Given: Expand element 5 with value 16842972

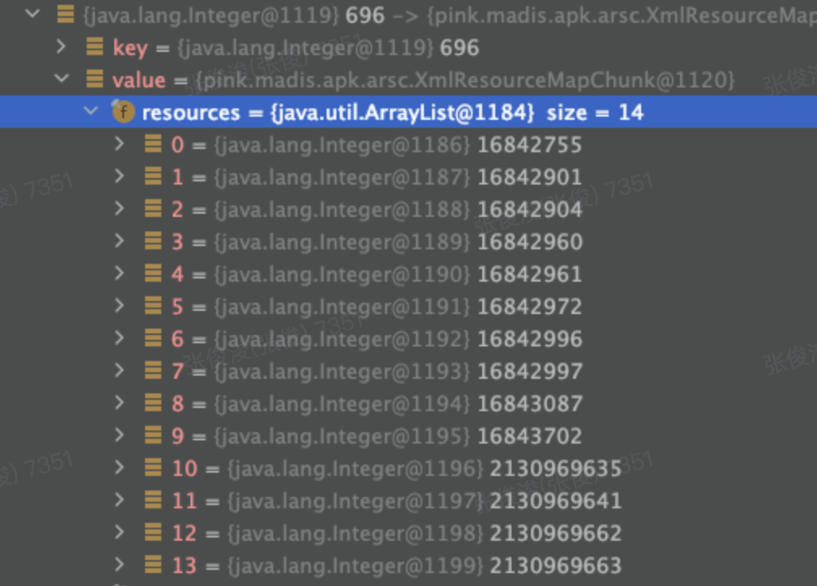Looking at the screenshot, I should pos(119,306).
